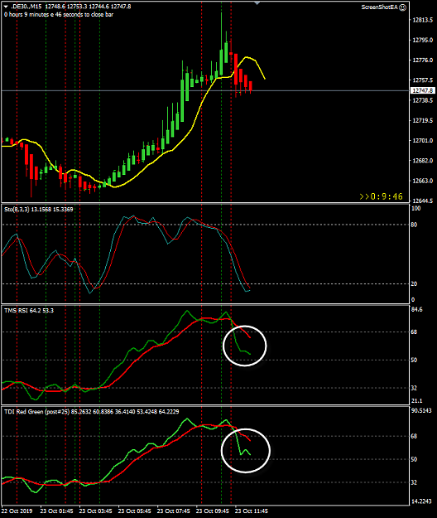The image size is (437, 518).
Task: Click the .DE30..M15 symbol title text
Action: tap(26, 7)
